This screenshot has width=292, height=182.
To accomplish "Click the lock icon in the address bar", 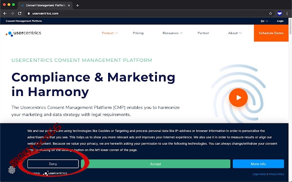I will coord(28,13).
